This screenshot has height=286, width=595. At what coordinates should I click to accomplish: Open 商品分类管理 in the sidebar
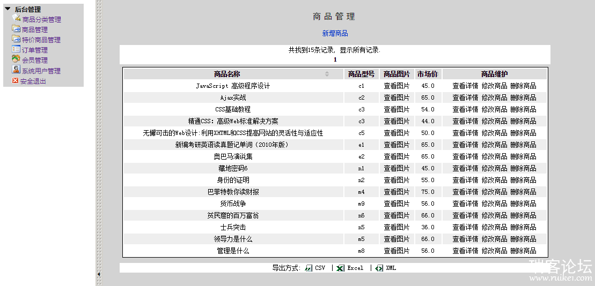coord(41,20)
